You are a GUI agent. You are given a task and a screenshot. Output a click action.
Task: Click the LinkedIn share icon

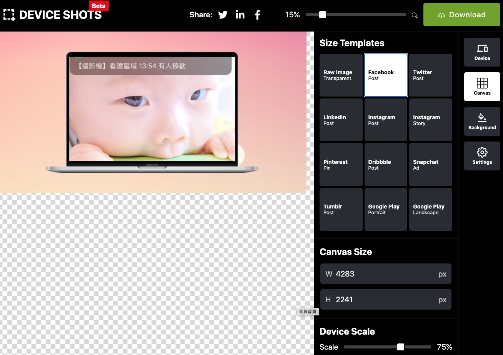(240, 15)
